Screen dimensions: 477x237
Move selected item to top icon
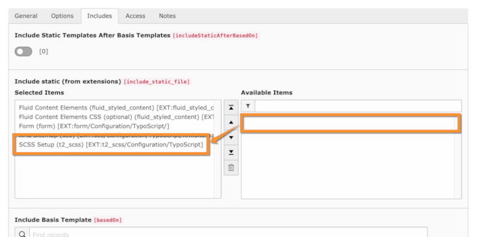(x=231, y=107)
